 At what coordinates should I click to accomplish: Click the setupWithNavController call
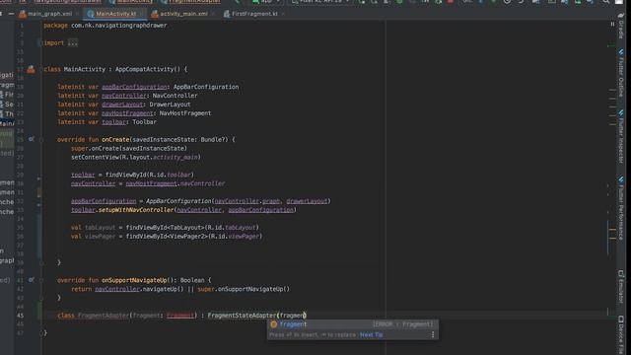[x=136, y=210]
